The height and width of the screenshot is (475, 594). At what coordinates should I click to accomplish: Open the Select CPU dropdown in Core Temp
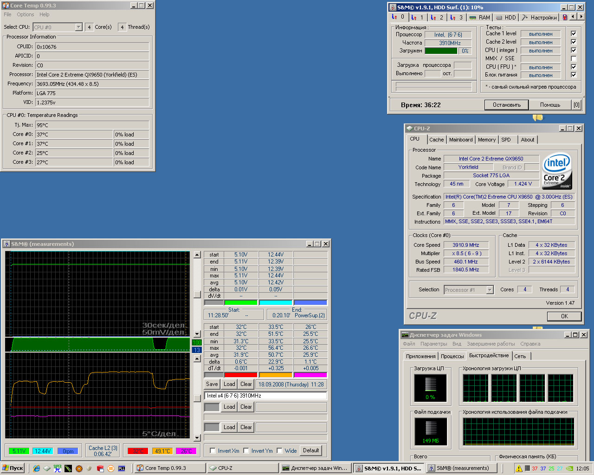tap(78, 27)
